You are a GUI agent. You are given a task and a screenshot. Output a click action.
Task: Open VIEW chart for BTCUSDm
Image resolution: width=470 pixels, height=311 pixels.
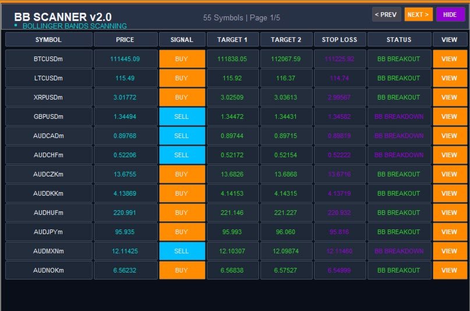coord(450,59)
